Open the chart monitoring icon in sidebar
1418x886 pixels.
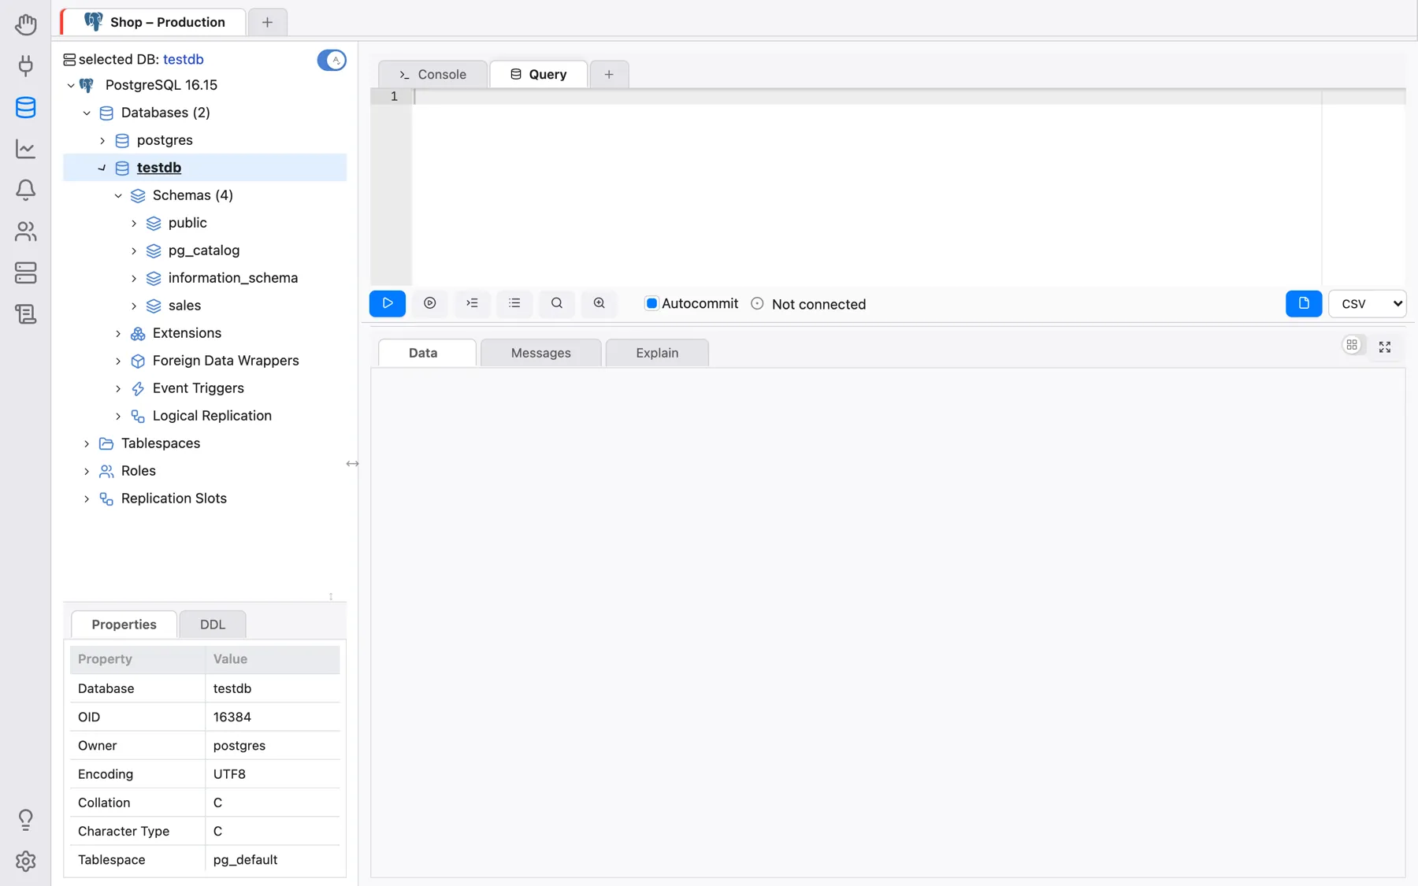pyautogui.click(x=25, y=148)
